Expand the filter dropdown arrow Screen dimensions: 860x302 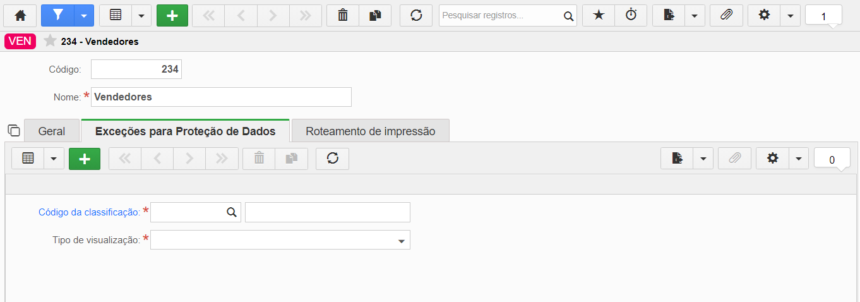[84, 15]
